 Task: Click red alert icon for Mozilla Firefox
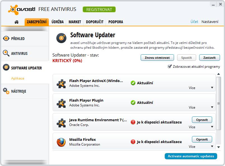pyautogui.click(x=133, y=142)
